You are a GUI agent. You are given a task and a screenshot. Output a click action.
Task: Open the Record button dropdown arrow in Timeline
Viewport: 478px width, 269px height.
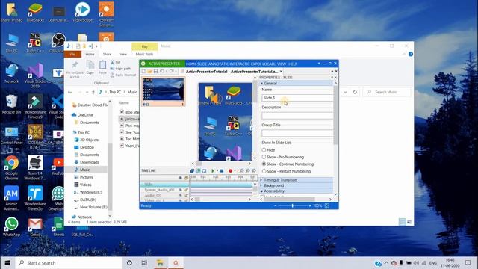tap(235, 171)
